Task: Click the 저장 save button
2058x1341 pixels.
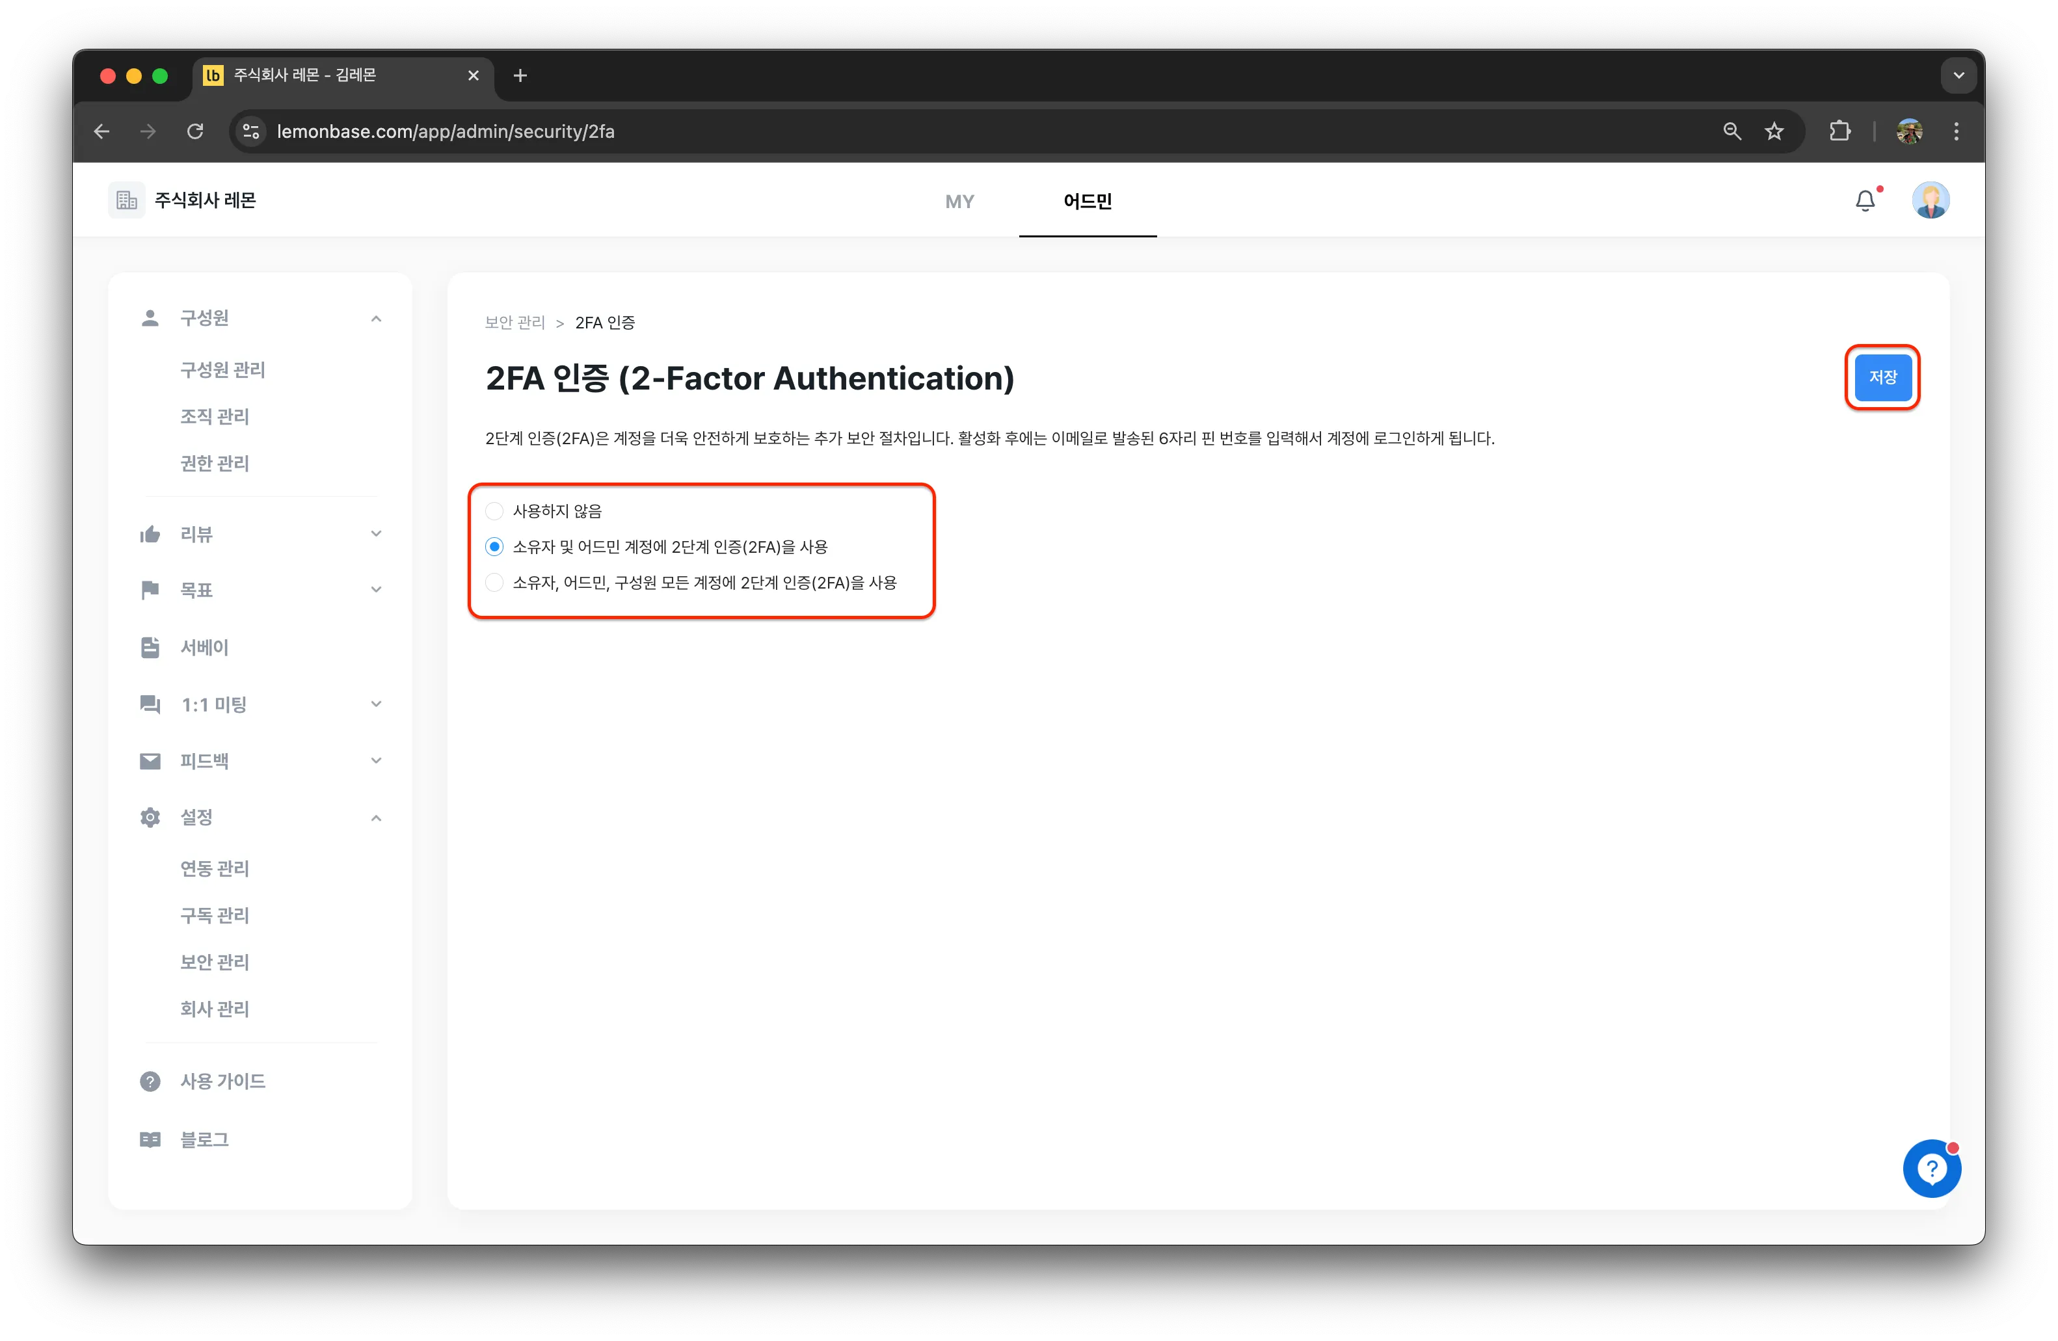Action: click(x=1882, y=377)
